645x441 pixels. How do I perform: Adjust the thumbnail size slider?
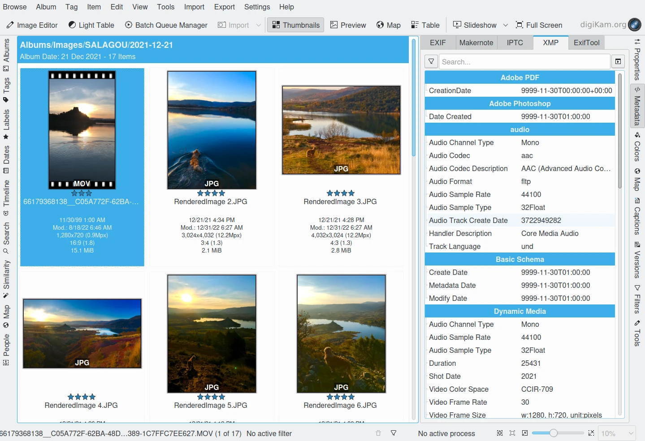coord(554,433)
